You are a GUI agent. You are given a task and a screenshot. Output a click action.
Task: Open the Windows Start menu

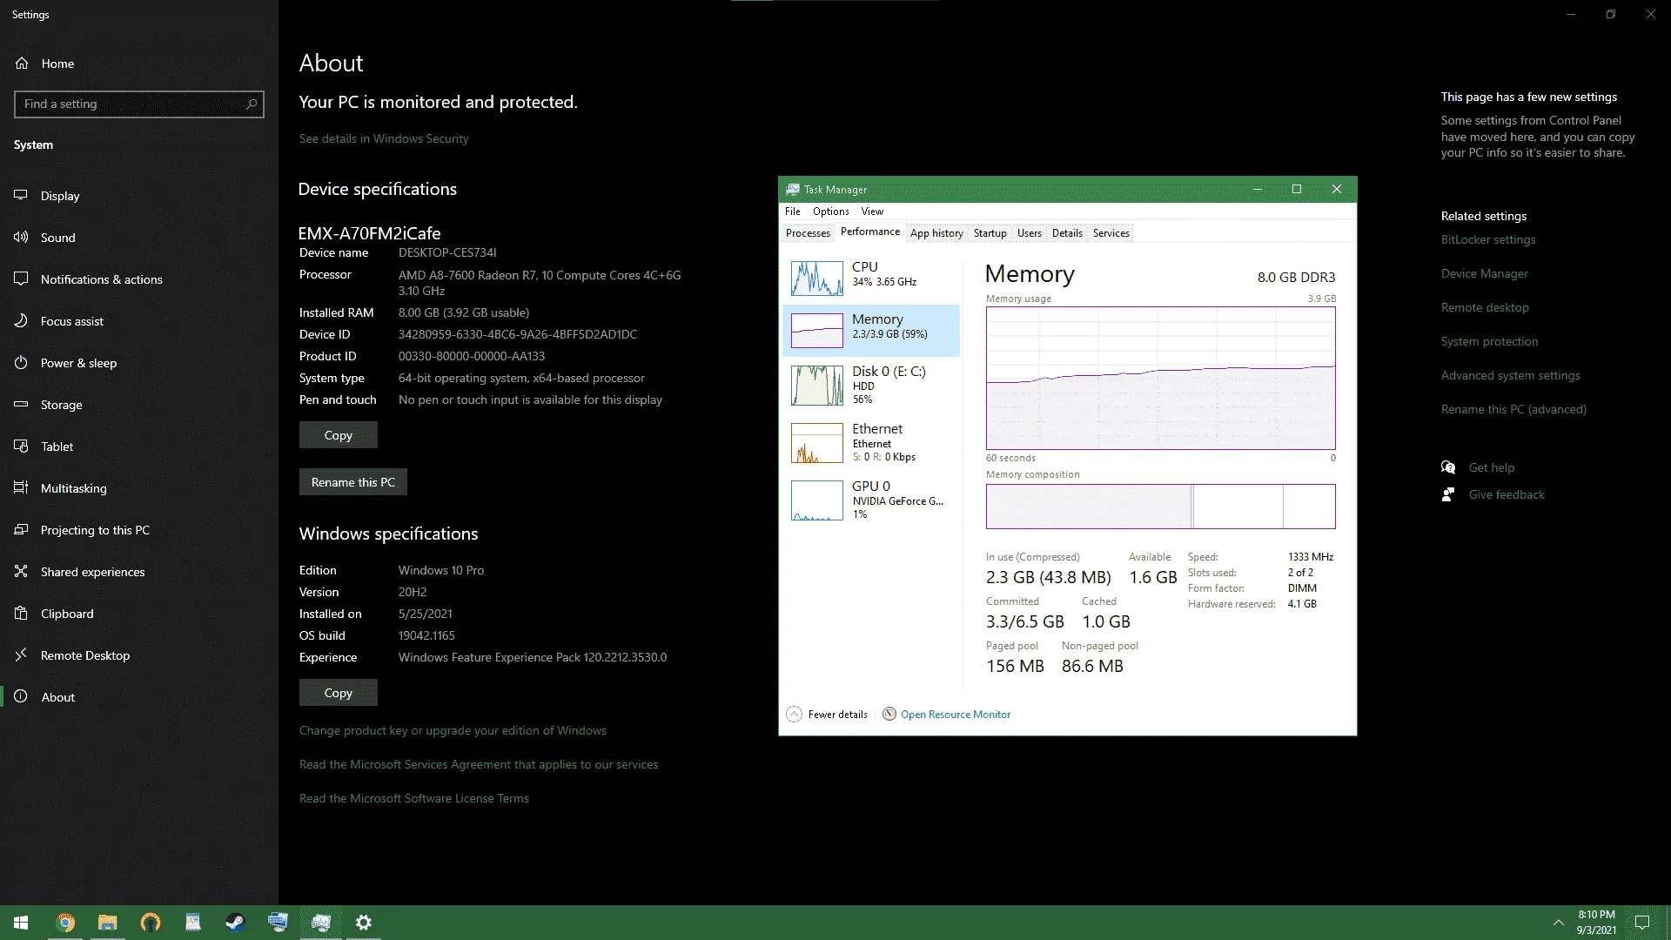[21, 923]
